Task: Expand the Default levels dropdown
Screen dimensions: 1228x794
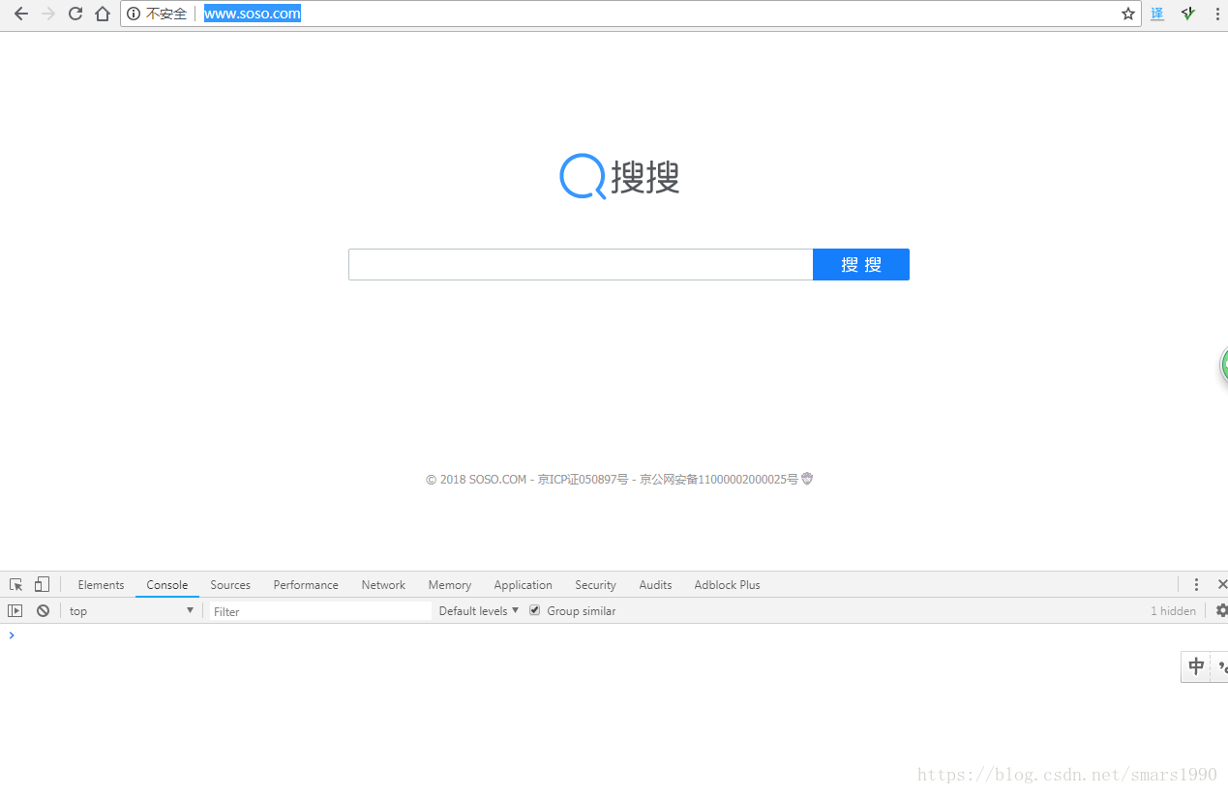Action: click(x=478, y=610)
